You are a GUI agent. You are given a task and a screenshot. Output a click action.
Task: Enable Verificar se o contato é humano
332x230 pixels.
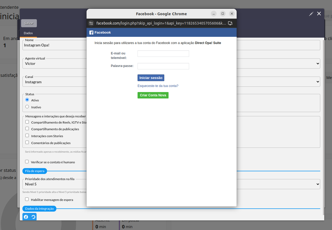pos(27,162)
